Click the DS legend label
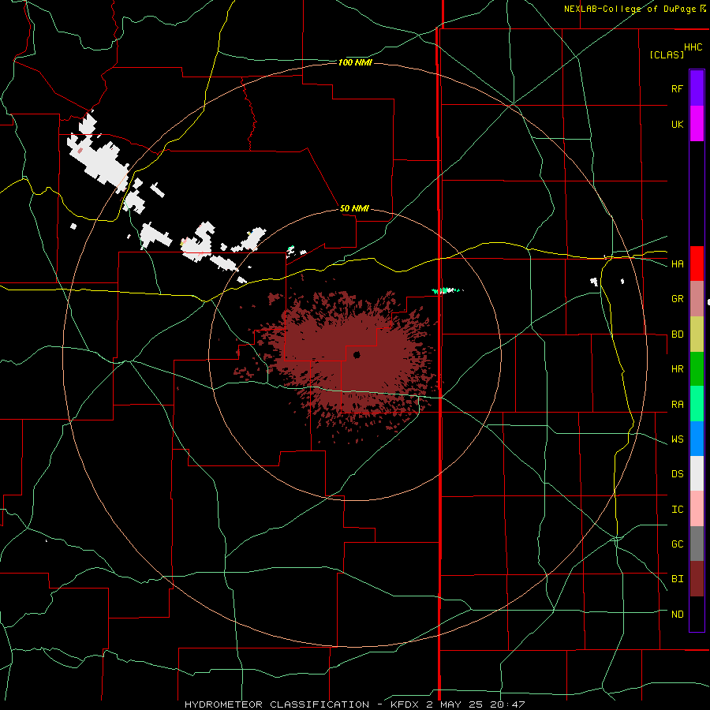 point(677,474)
